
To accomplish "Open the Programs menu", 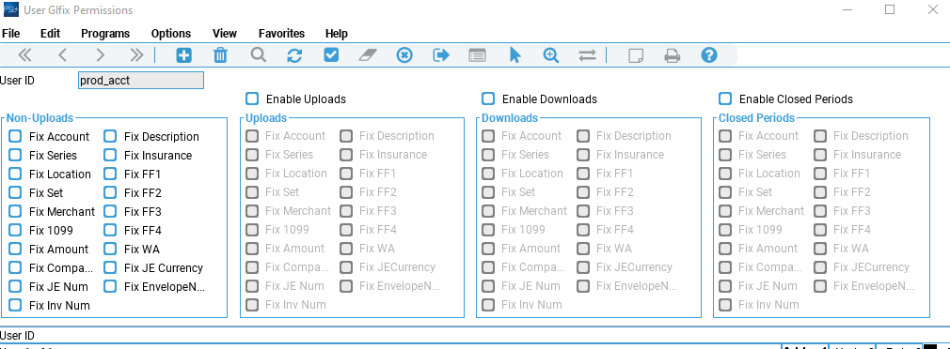I will (105, 33).
